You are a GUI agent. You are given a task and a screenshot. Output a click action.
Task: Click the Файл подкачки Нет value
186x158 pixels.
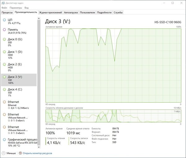pyautogui.click(x=114, y=139)
